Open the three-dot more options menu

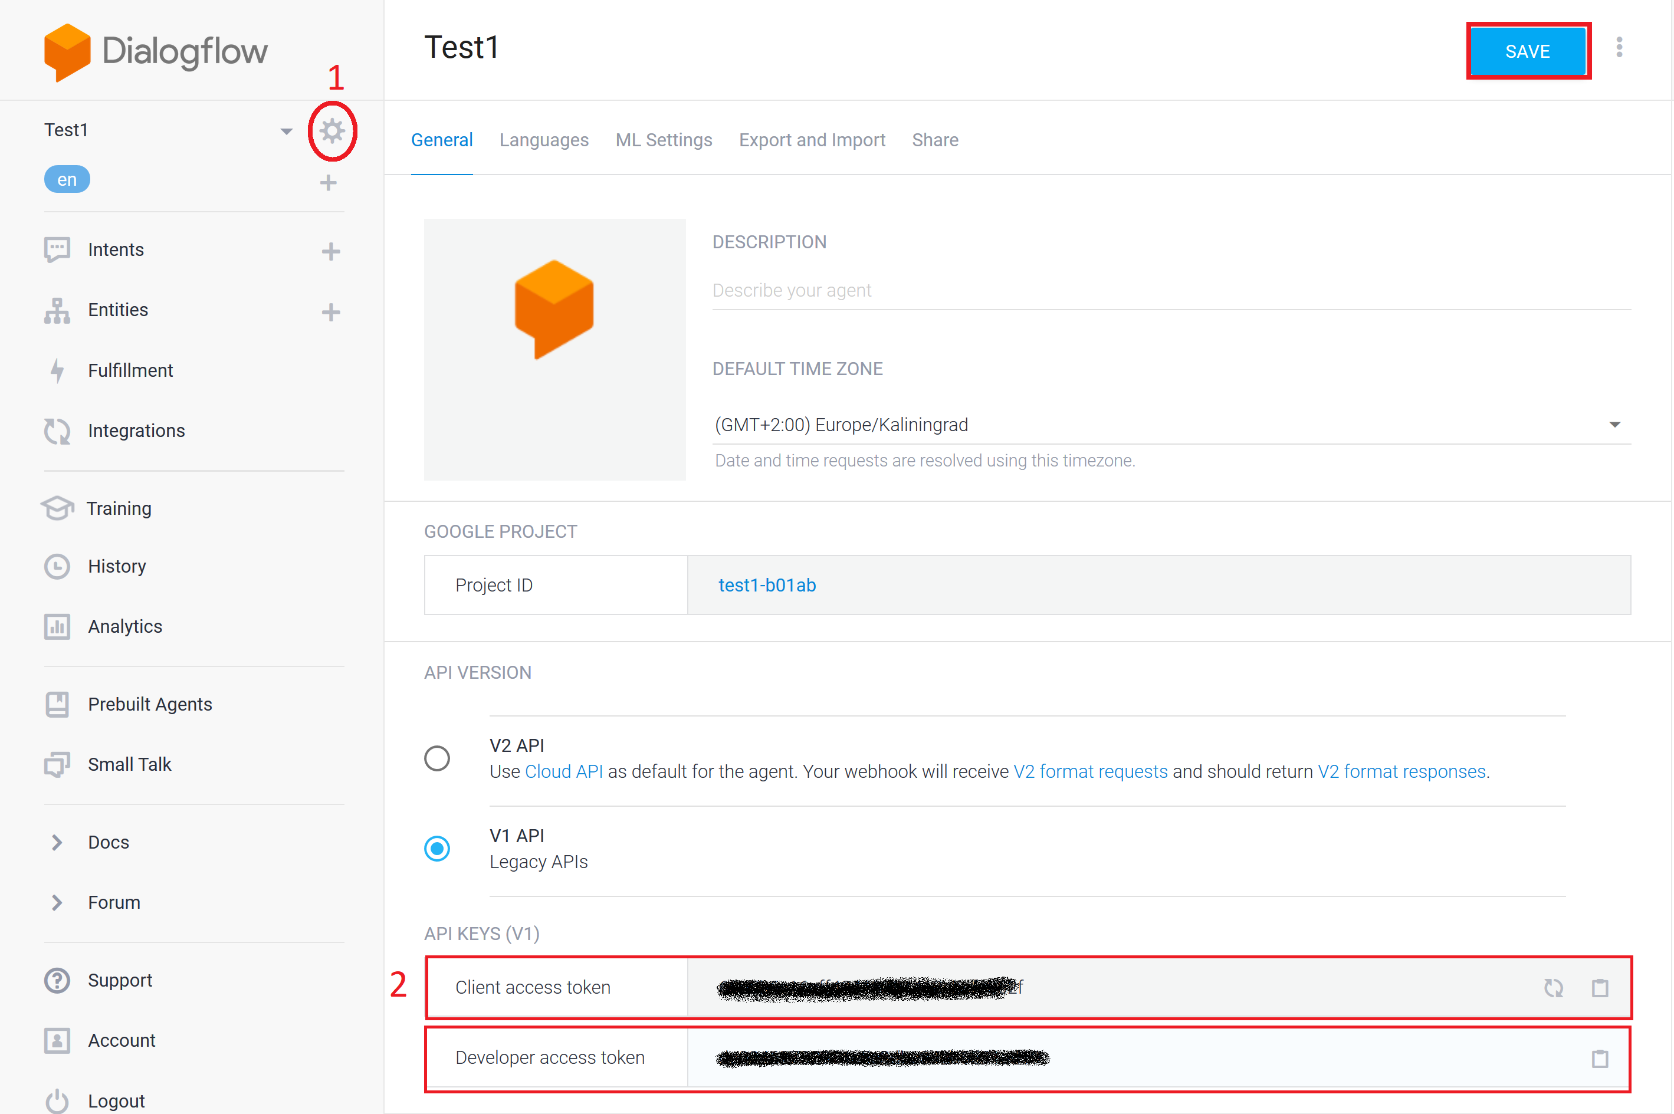[1619, 48]
